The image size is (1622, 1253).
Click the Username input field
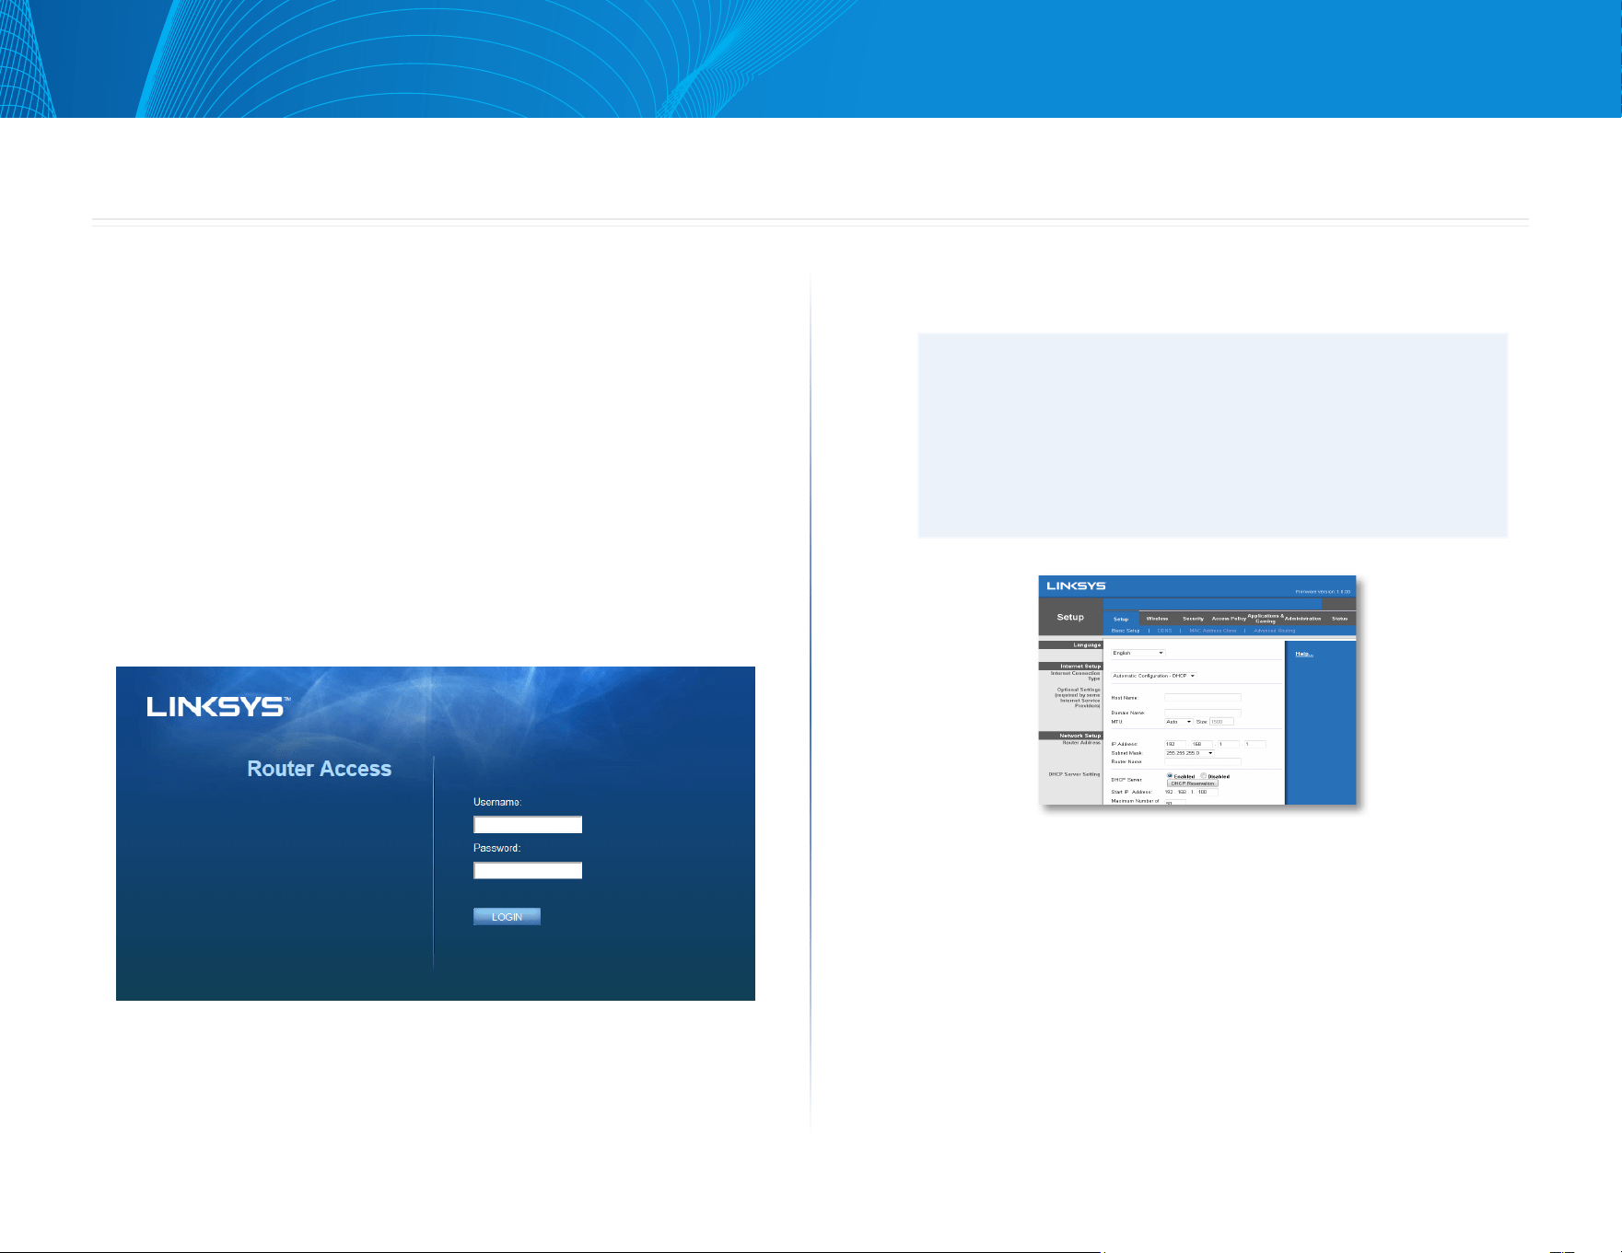click(528, 825)
